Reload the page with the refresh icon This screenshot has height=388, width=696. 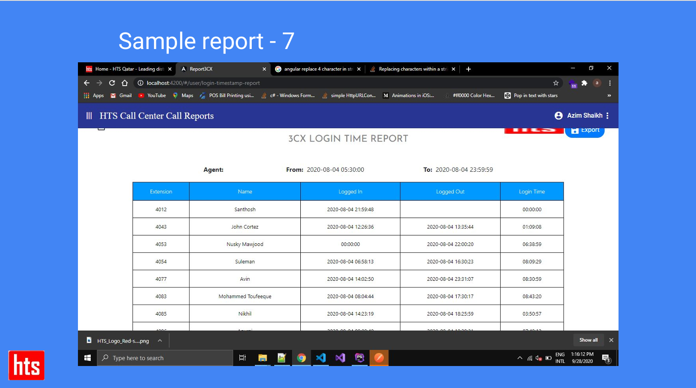coord(112,83)
